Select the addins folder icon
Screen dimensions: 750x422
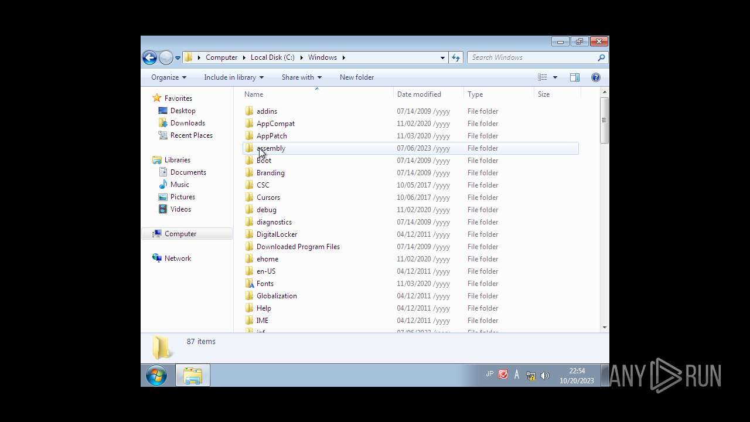(x=249, y=111)
